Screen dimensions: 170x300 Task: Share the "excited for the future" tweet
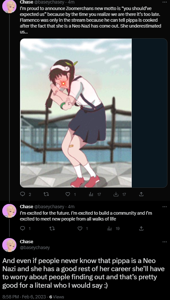click(x=141, y=228)
